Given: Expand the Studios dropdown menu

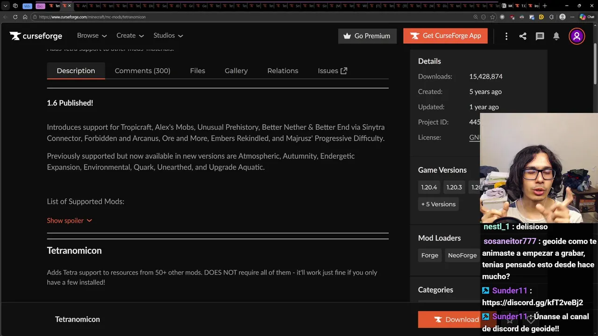Looking at the screenshot, I should click(x=168, y=35).
